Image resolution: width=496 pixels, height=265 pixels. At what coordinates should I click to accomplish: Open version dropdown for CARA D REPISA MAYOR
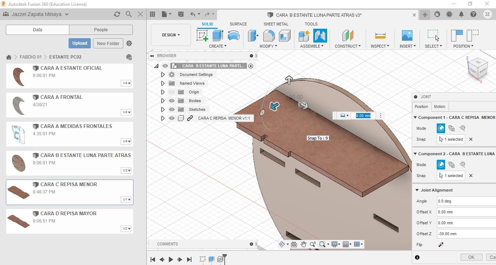pyautogui.click(x=126, y=229)
